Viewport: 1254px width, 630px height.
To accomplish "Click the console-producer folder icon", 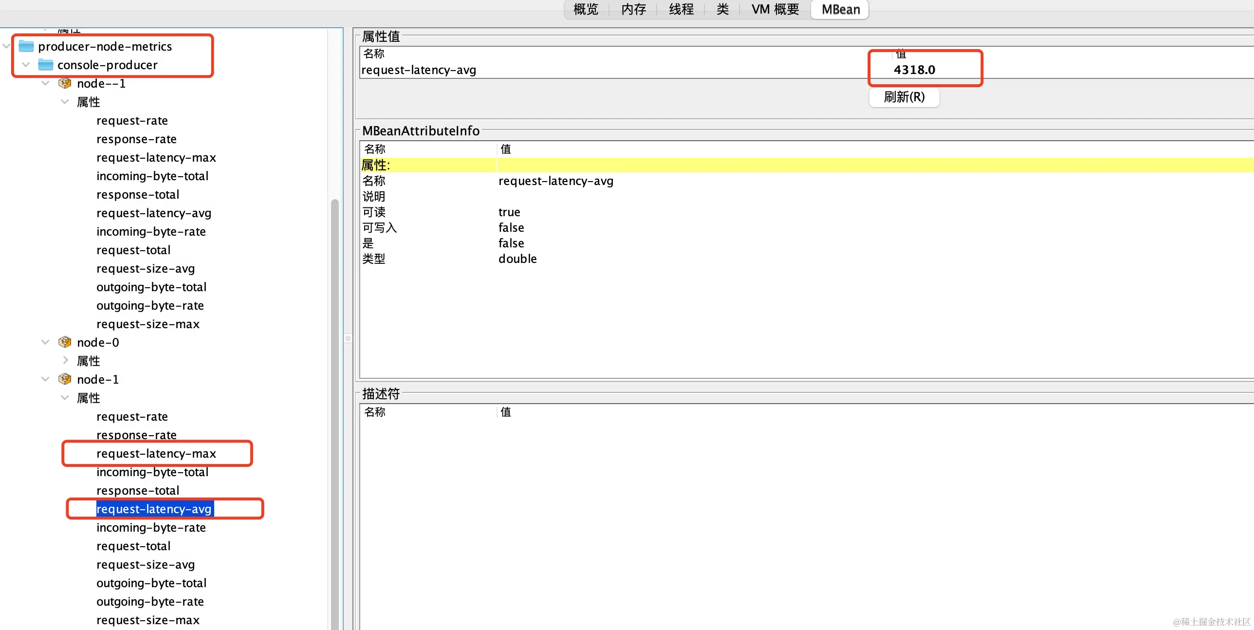I will click(45, 65).
